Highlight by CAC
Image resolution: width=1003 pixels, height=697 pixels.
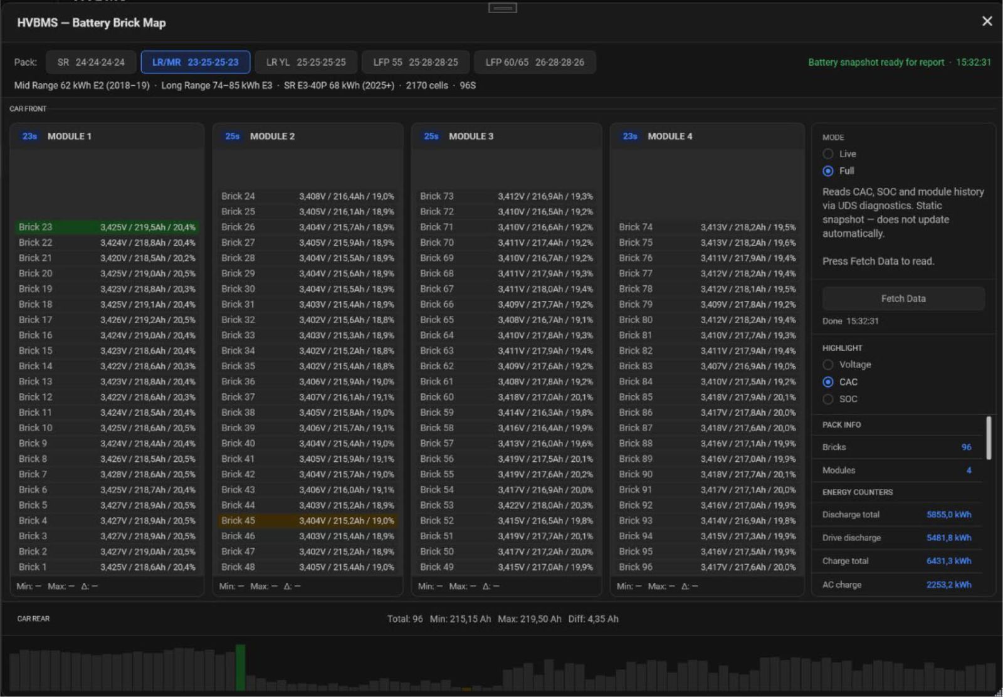point(828,382)
